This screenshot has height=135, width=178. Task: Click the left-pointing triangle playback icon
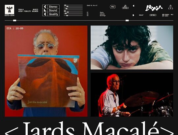[x=133, y=6]
